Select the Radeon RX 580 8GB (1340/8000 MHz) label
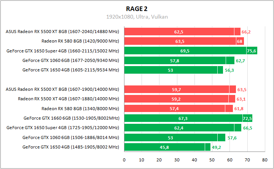The image size is (274, 169). [80, 109]
